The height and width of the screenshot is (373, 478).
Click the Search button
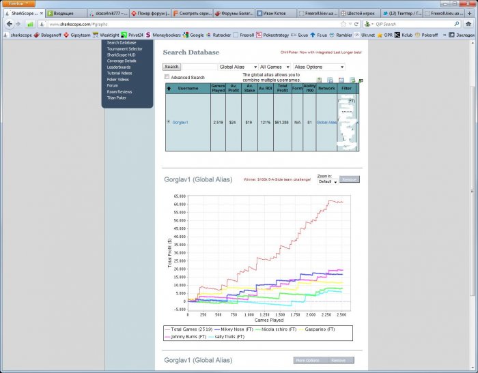pyautogui.click(x=171, y=67)
